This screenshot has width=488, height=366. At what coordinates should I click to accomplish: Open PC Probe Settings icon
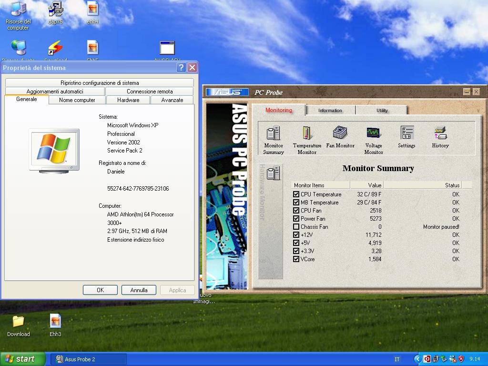407,137
